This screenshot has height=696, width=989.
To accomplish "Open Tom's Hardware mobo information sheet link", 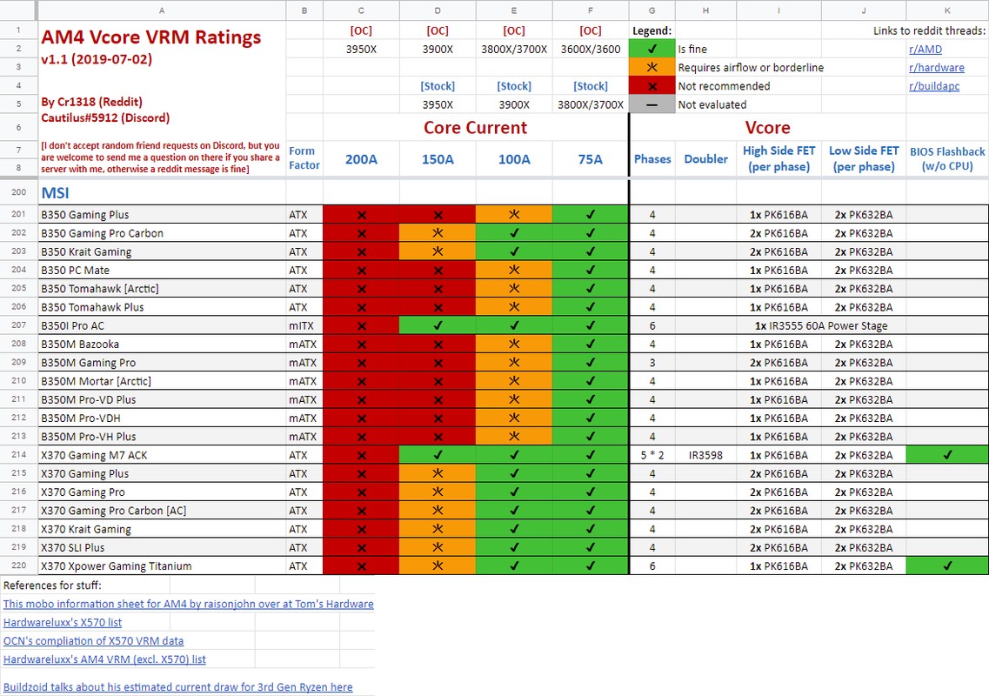I will 188,604.
